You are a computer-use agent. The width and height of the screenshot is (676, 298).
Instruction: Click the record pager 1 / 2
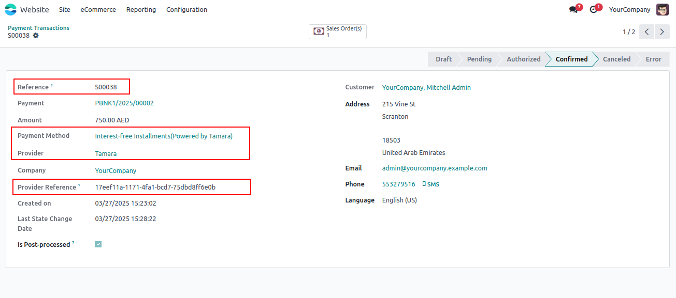(628, 32)
